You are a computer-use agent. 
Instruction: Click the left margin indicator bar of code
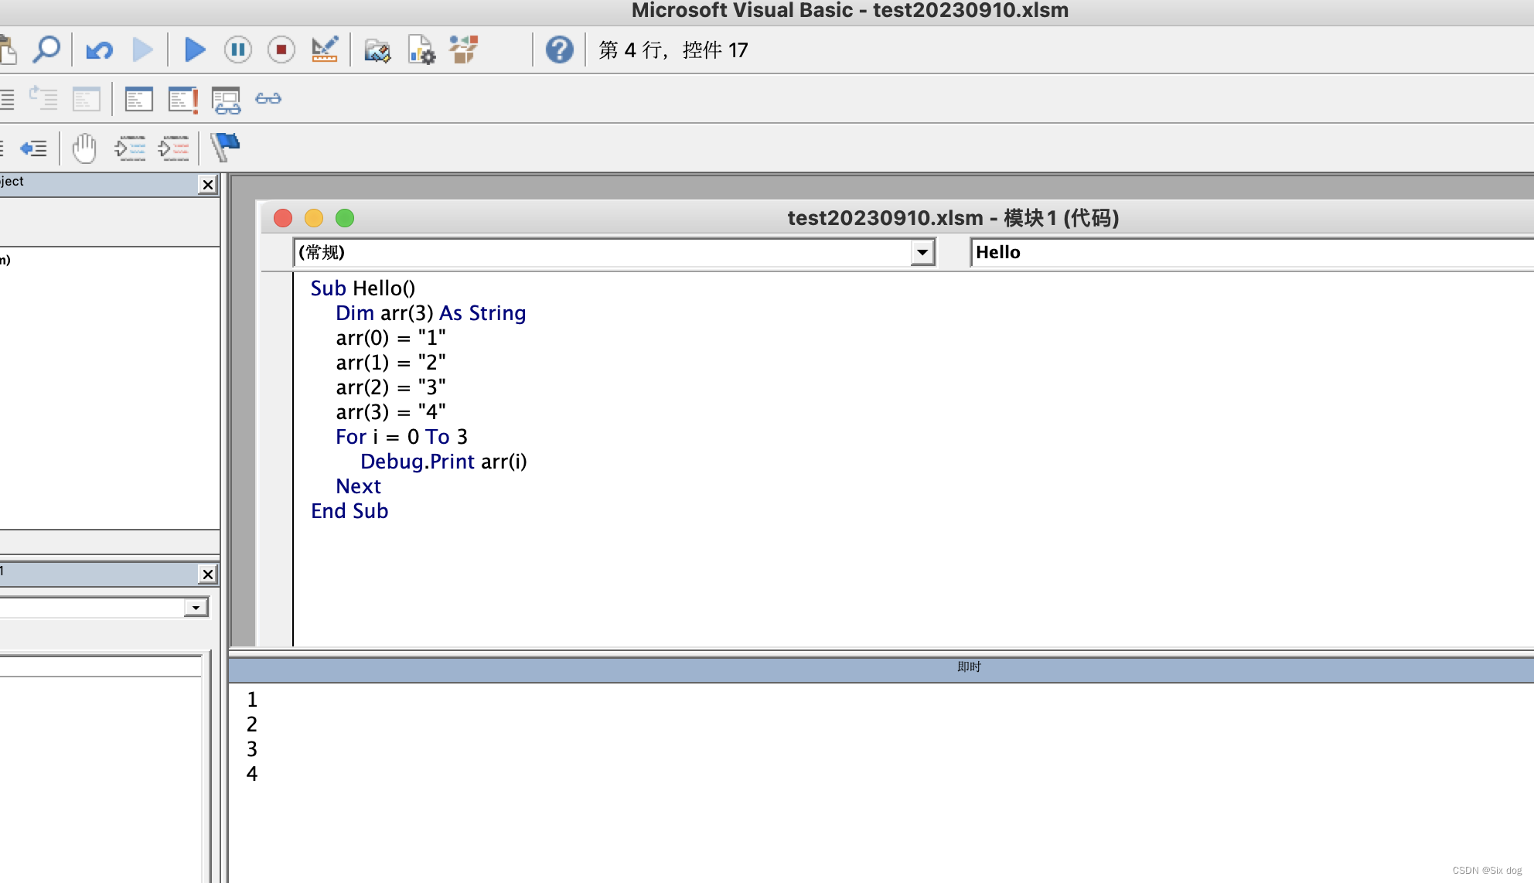[x=277, y=459]
